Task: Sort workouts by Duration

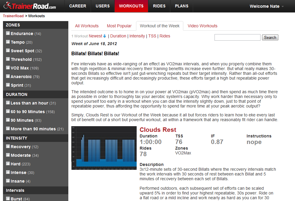Action: coord(118,36)
